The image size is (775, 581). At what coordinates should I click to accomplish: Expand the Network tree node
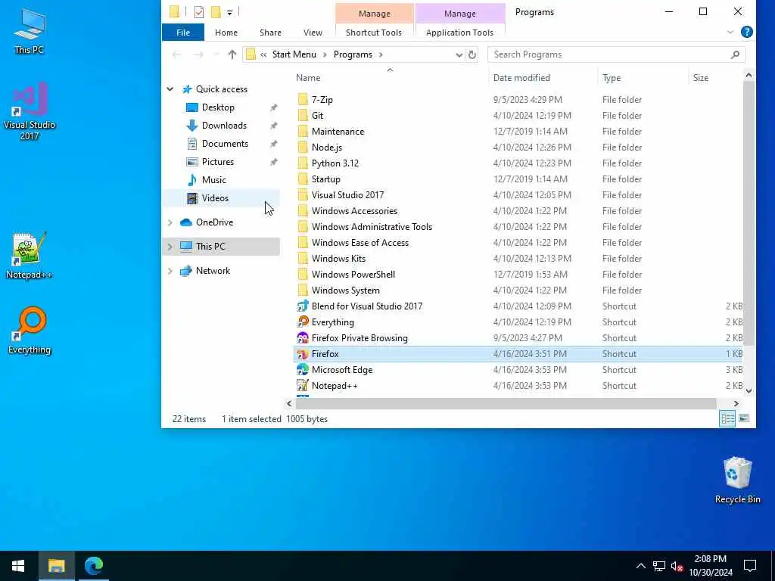[170, 271]
